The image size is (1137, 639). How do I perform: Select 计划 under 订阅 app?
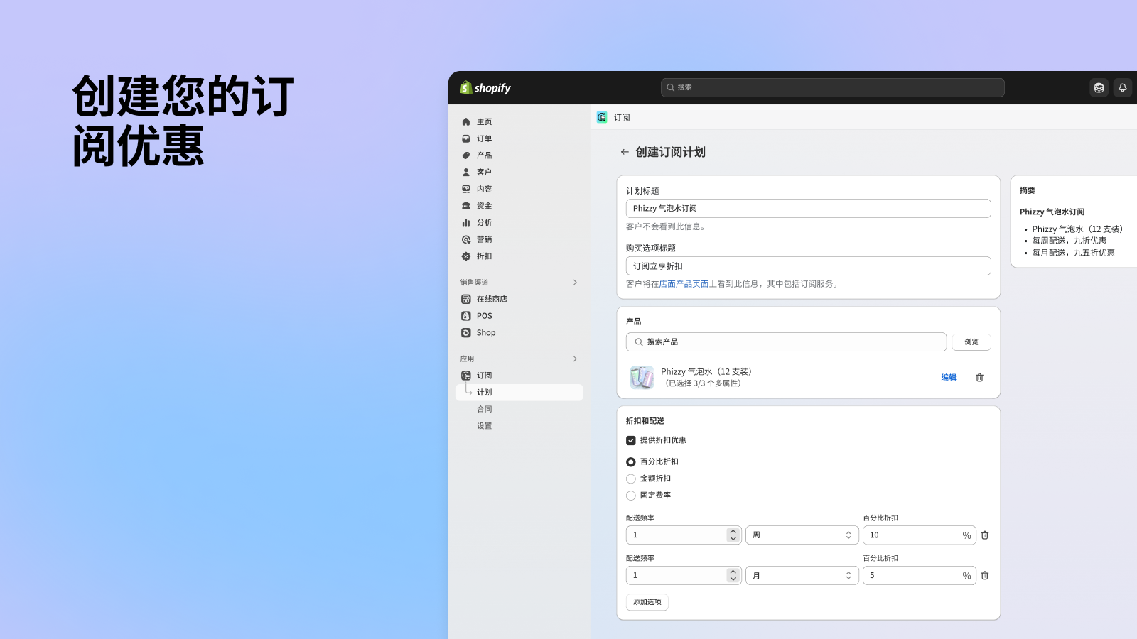(x=519, y=393)
